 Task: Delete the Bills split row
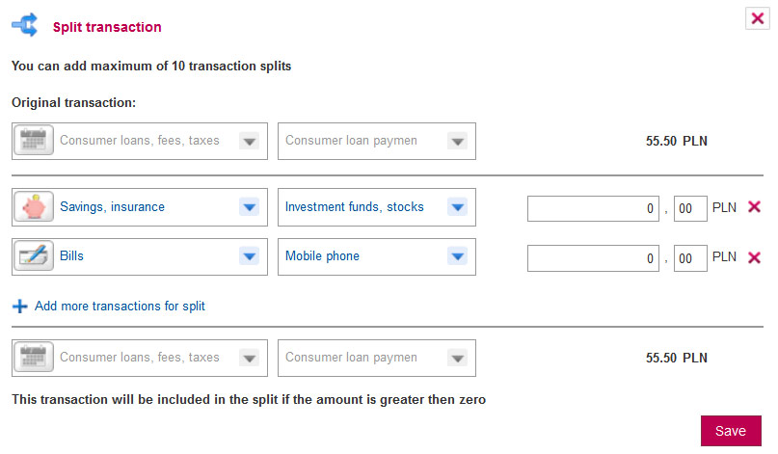754,257
